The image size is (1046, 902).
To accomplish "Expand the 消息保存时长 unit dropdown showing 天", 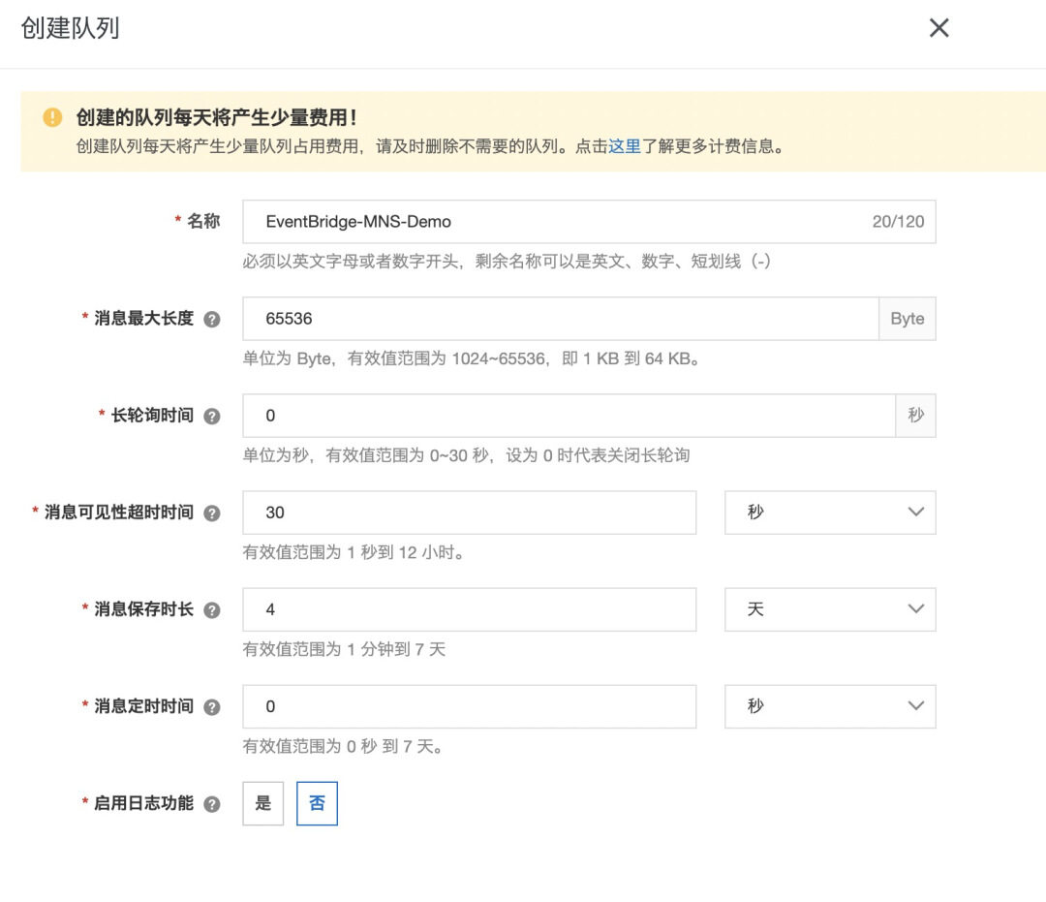I will pyautogui.click(x=830, y=609).
